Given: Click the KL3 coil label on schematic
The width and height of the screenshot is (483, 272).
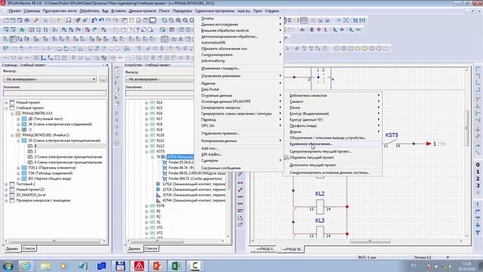Looking at the screenshot, I should [x=320, y=221].
